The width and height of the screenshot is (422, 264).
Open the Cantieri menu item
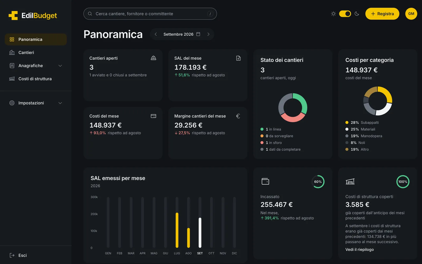tap(36, 53)
